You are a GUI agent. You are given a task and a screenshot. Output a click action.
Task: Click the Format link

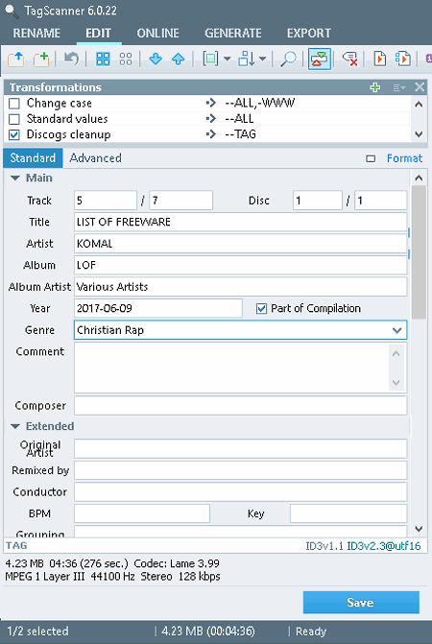click(404, 158)
